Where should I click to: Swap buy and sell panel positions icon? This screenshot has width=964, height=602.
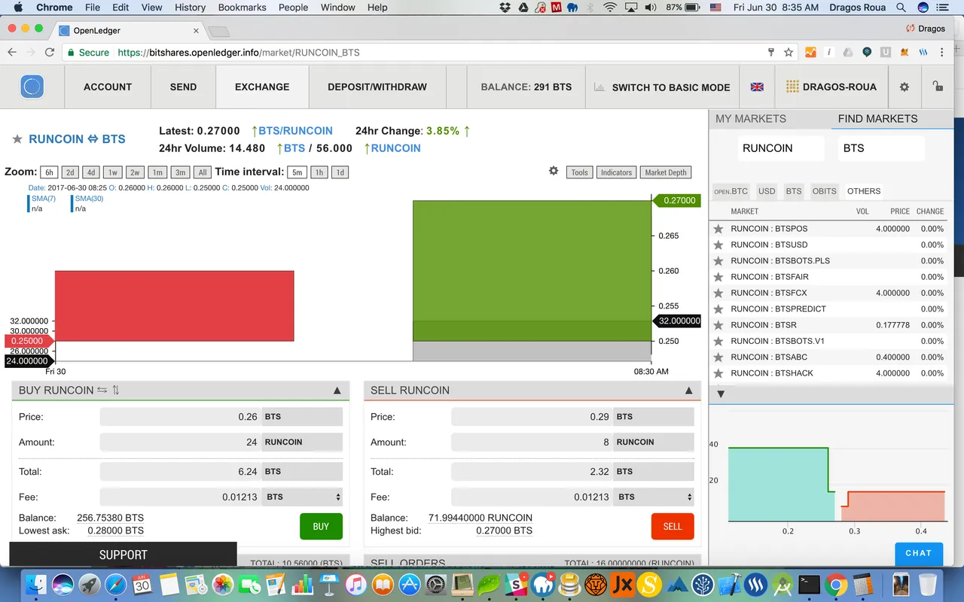click(x=102, y=390)
